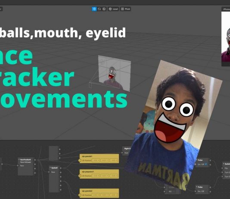Toggle the upper Pulse On/Off checkbox

coord(206,164)
